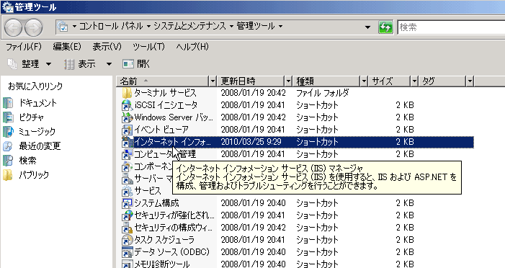Image resolution: width=505 pixels, height=268 pixels.
Task: Select the インターネット インフォメーション IIS shortcut icon
Action: 127,142
